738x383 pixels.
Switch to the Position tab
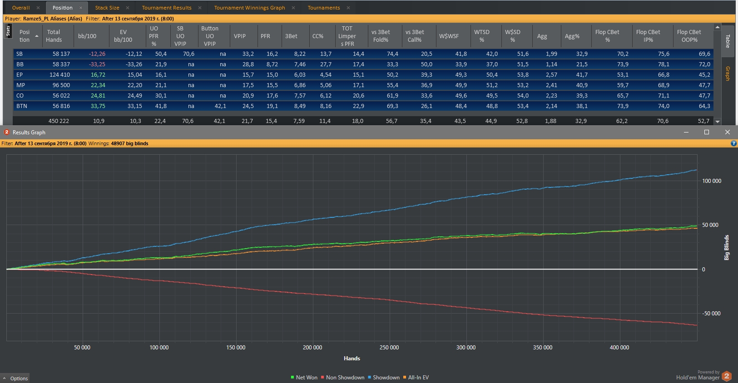(x=62, y=8)
